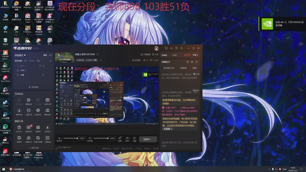Click the third icon in 基础工具 top row
The height and width of the screenshot is (172, 306).
pos(38,127)
